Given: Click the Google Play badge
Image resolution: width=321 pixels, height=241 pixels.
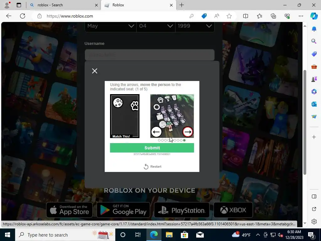Looking at the screenshot, I should point(123,210).
